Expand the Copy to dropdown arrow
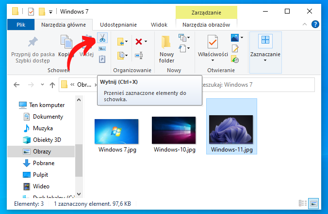The width and height of the screenshot is (328, 214). pyautogui.click(x=126, y=56)
